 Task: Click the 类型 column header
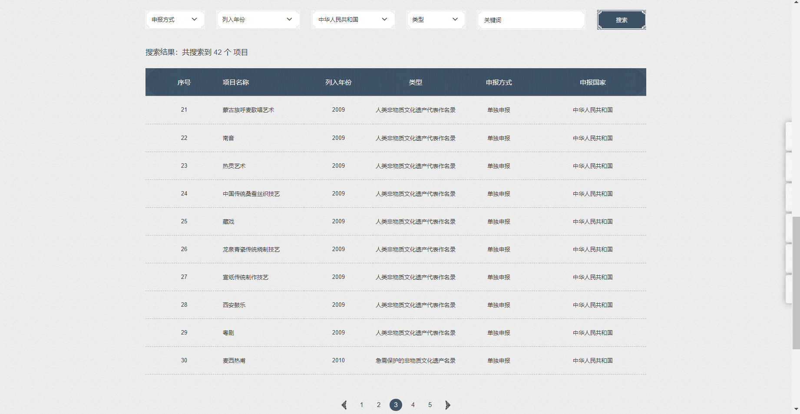point(416,82)
